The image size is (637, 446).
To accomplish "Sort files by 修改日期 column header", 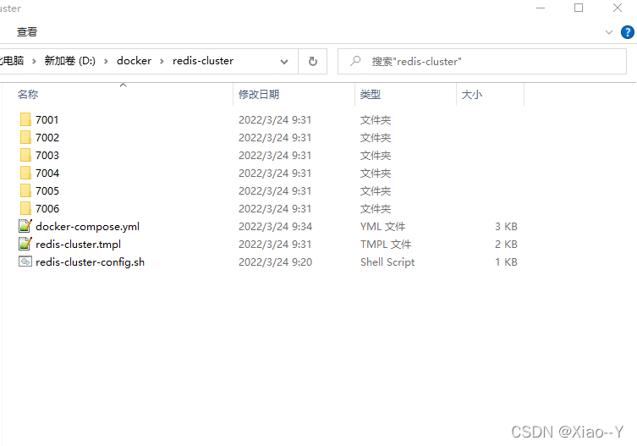I will (259, 95).
